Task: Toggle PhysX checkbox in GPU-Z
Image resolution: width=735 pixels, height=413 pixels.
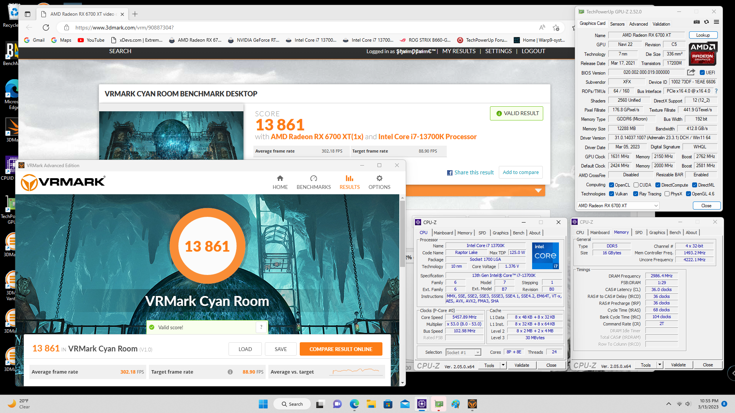Action: pyautogui.click(x=667, y=194)
